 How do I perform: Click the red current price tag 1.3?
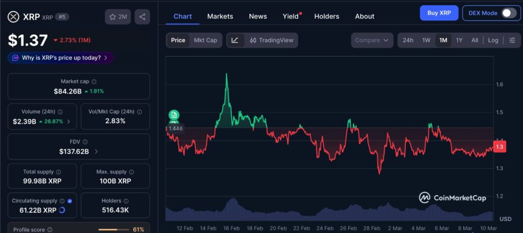(x=500, y=147)
